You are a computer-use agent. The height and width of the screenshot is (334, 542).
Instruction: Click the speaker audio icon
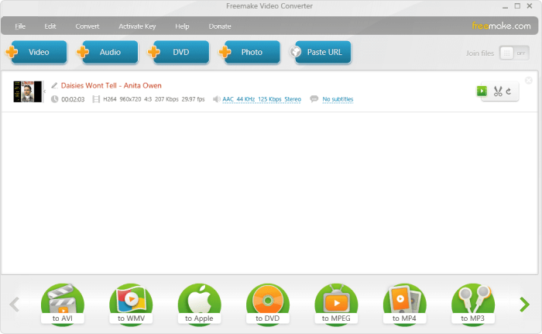(x=216, y=99)
